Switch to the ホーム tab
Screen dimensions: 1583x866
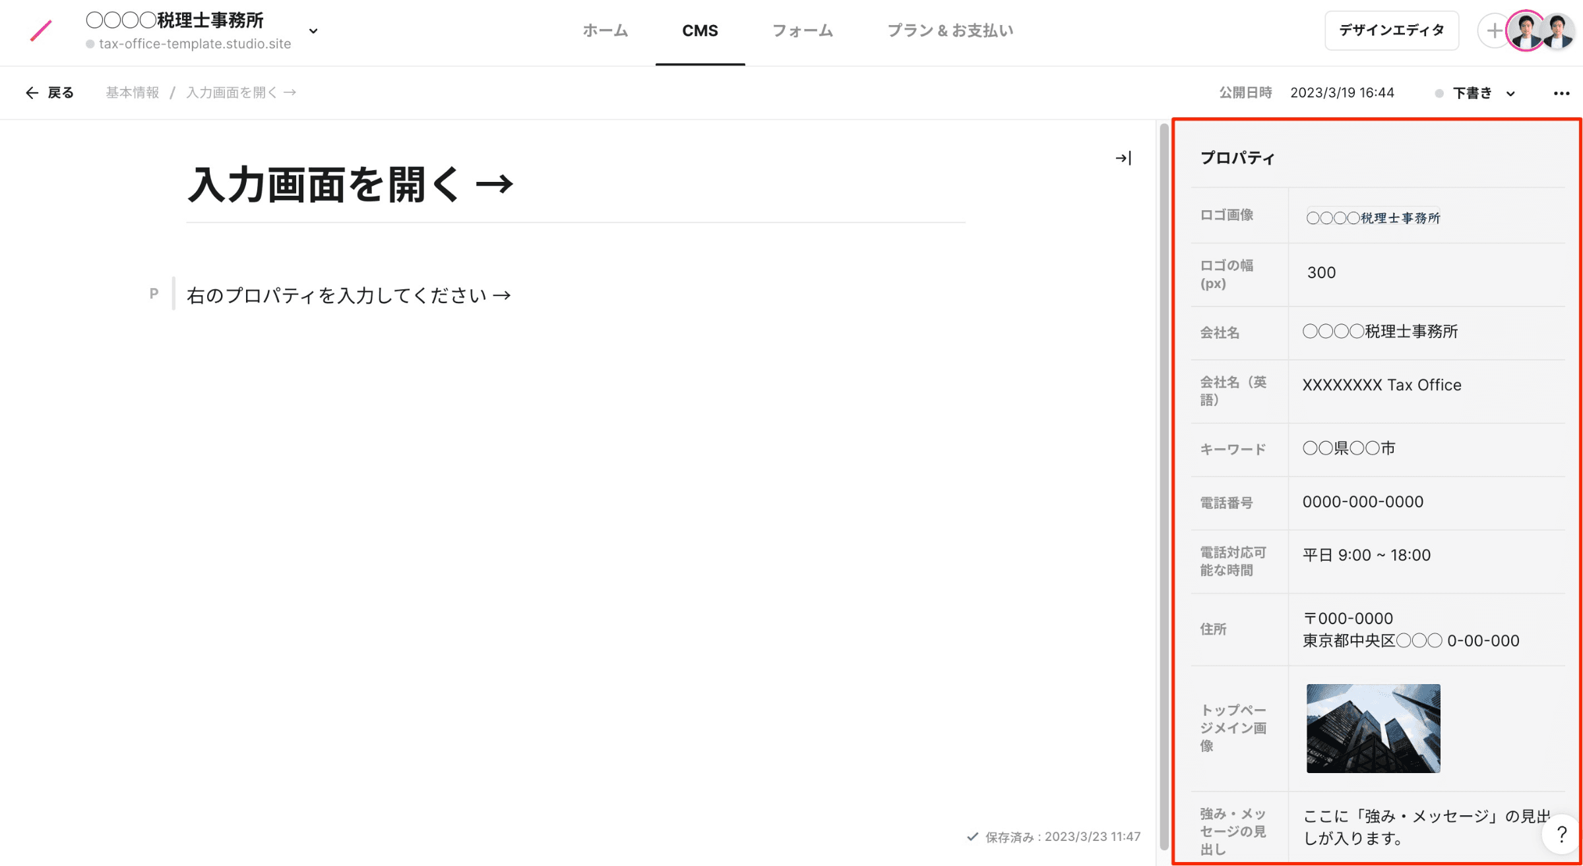tap(605, 31)
